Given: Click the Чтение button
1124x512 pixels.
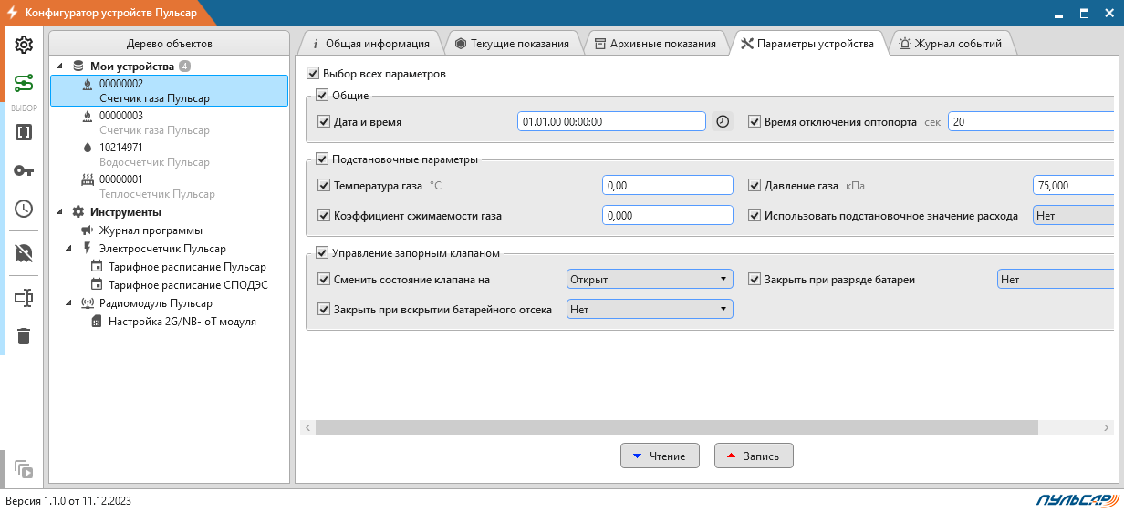Looking at the screenshot, I should [x=660, y=456].
